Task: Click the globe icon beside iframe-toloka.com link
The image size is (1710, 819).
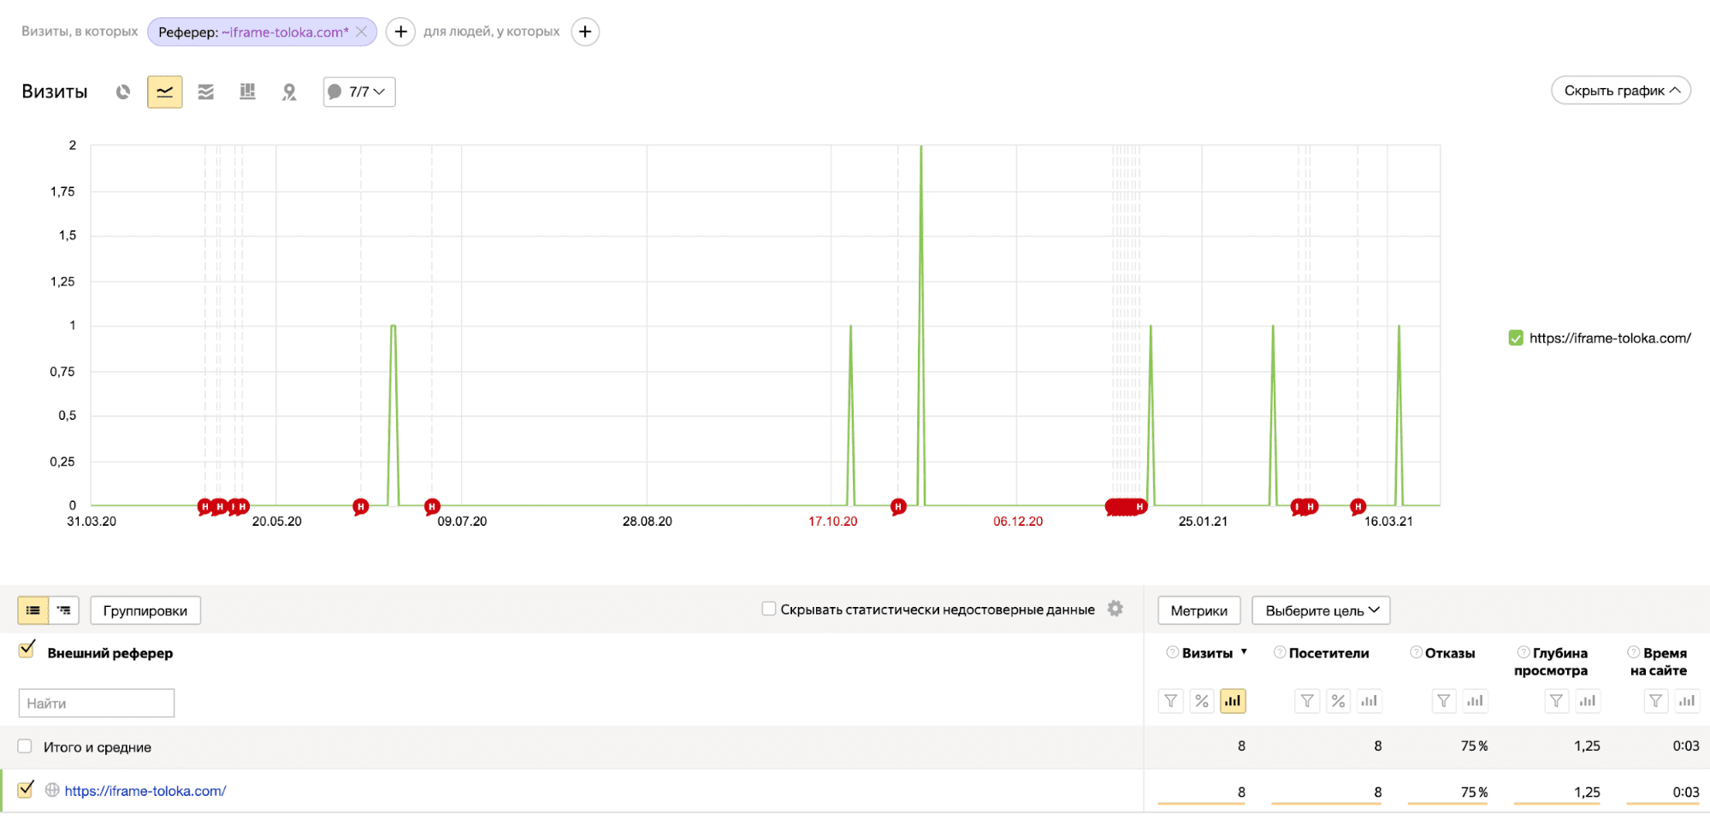Action: [52, 790]
